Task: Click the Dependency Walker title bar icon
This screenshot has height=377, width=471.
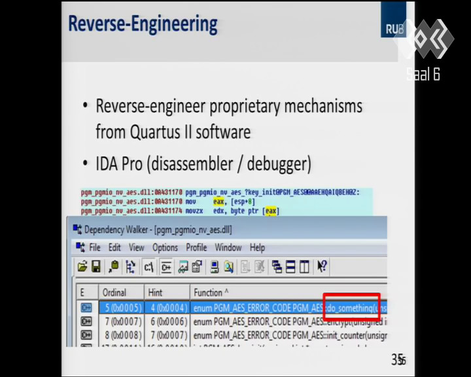Action: tap(77, 229)
